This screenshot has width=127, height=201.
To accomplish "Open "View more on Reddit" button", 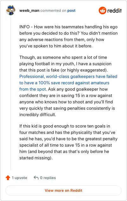I will 63,191.
